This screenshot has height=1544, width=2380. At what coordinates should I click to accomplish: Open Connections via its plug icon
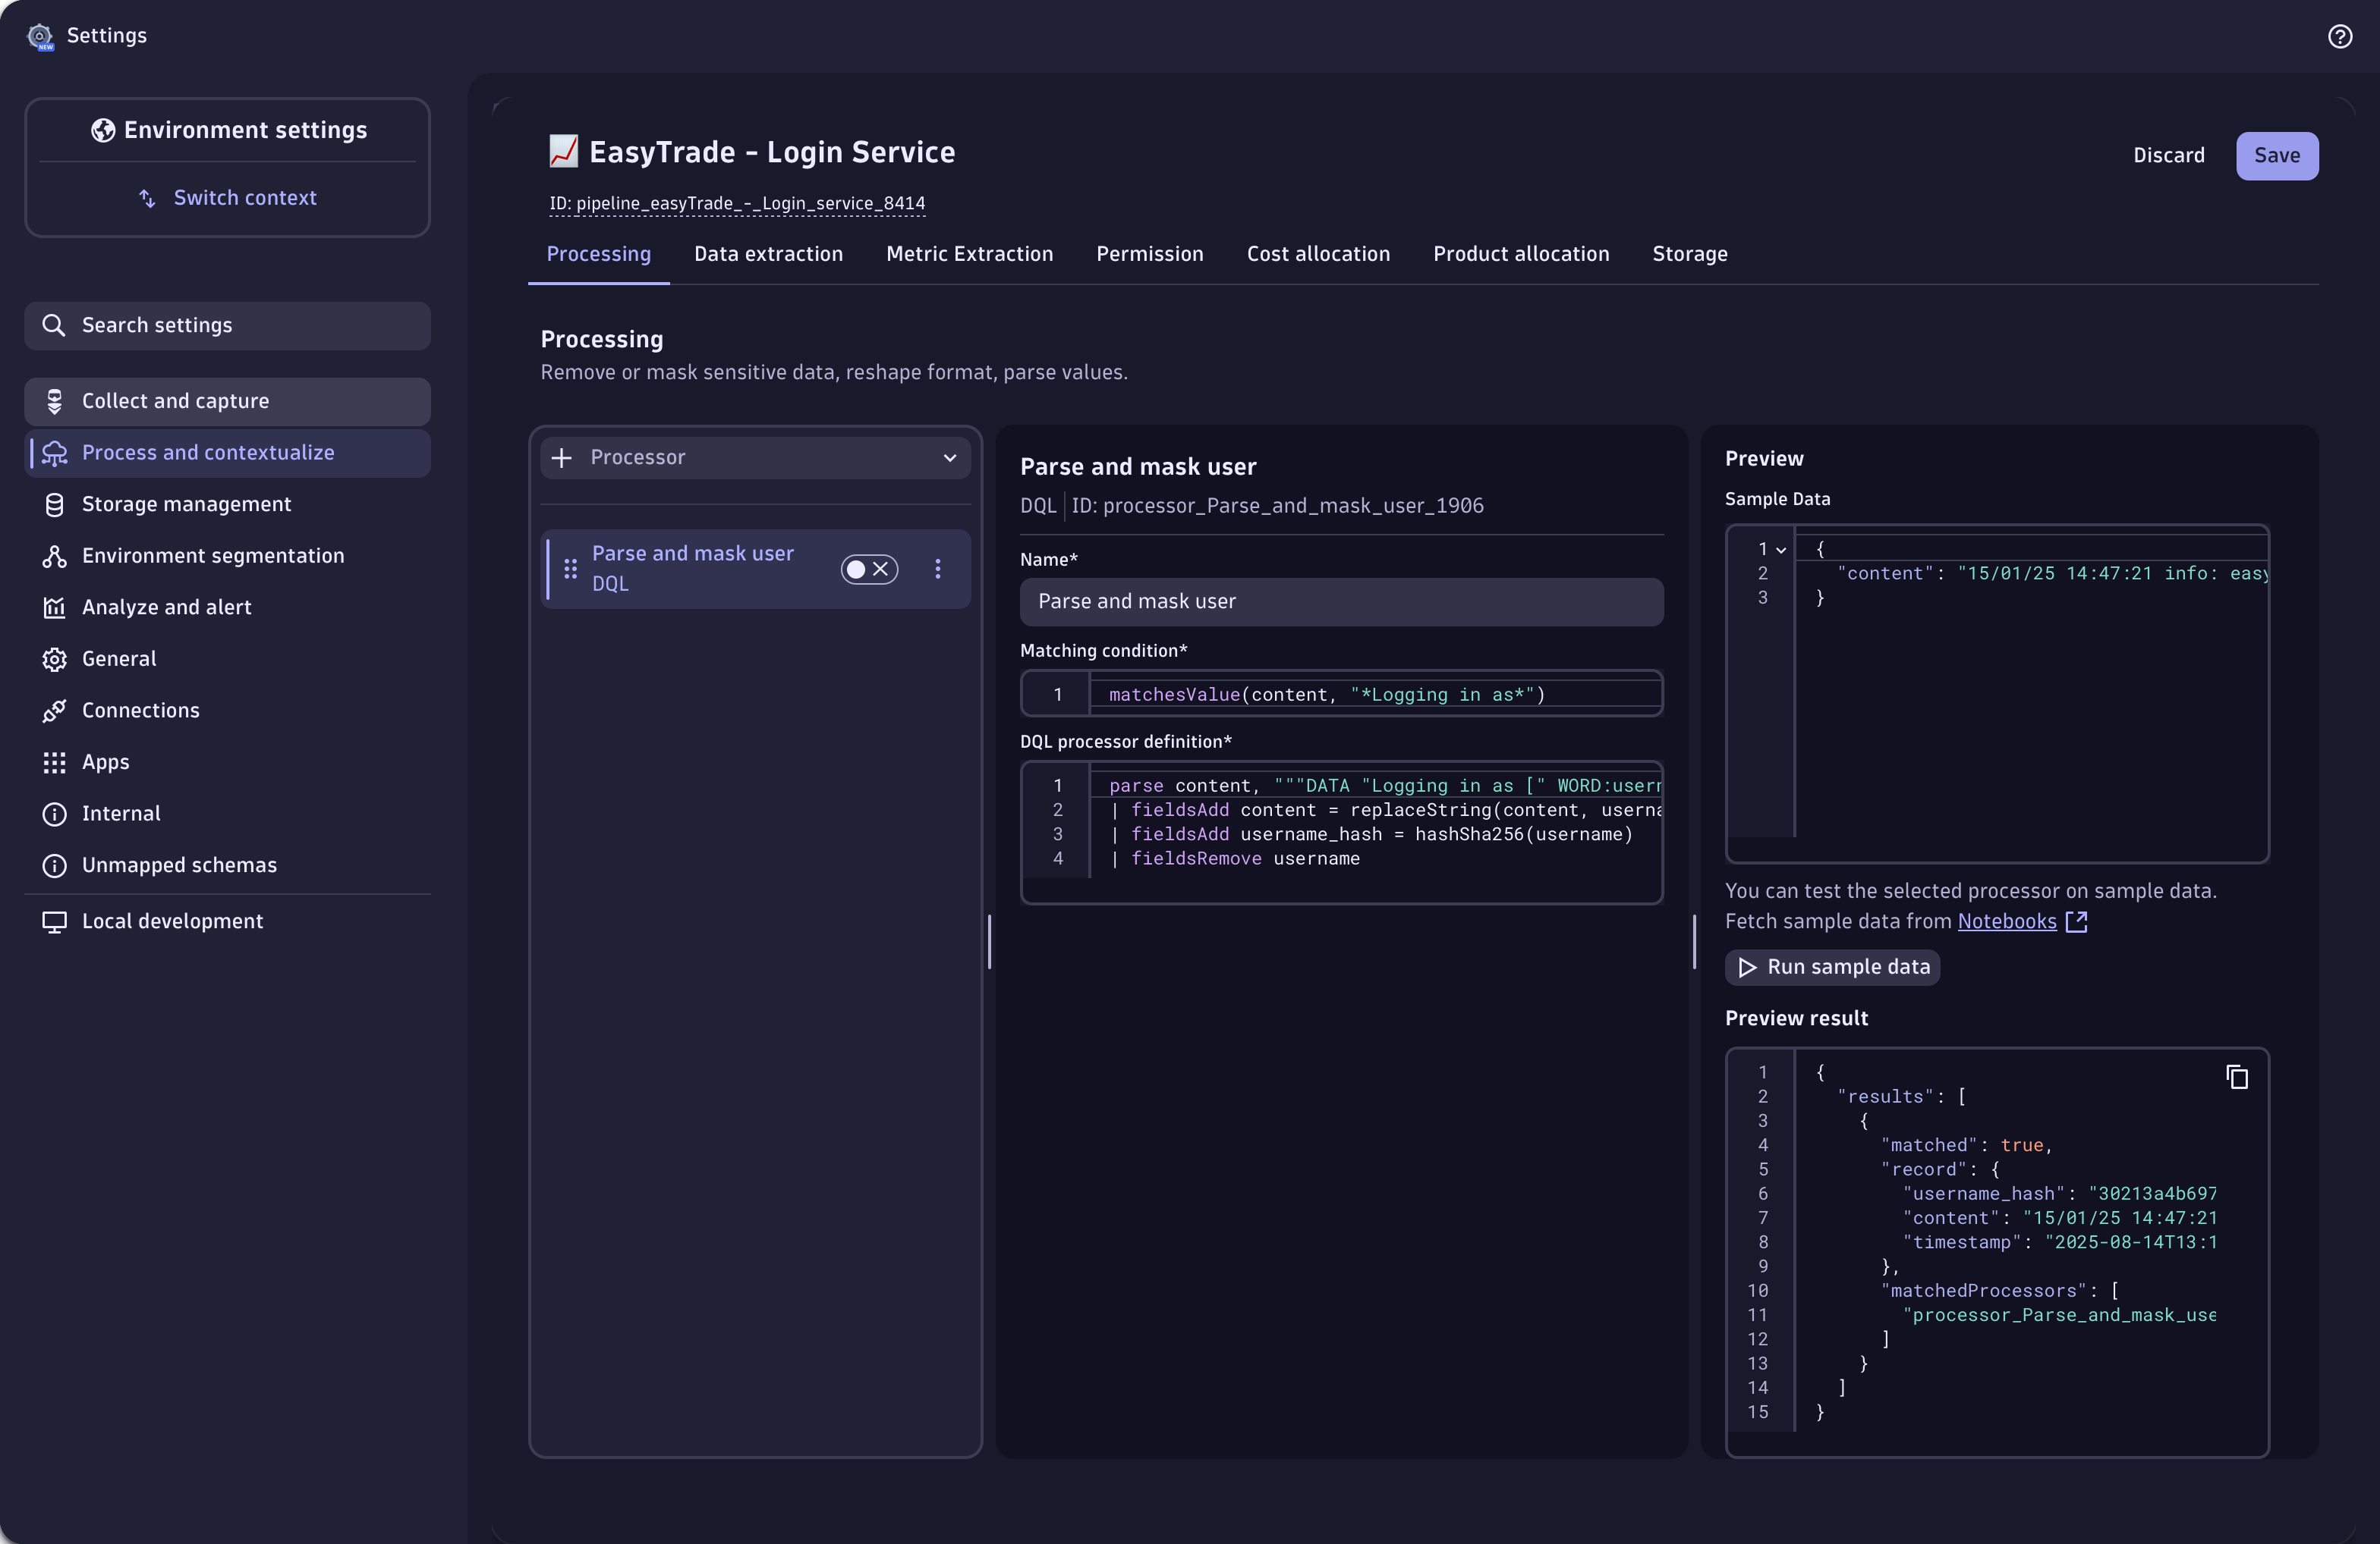pyautogui.click(x=55, y=711)
